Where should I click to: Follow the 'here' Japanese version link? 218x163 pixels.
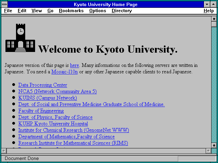click(75, 65)
